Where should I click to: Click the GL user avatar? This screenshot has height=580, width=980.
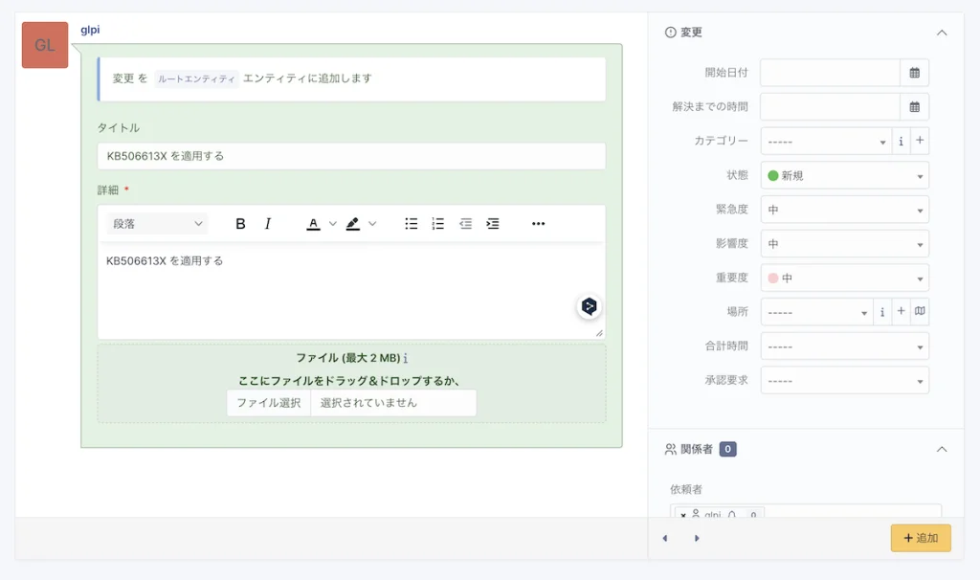click(x=45, y=45)
